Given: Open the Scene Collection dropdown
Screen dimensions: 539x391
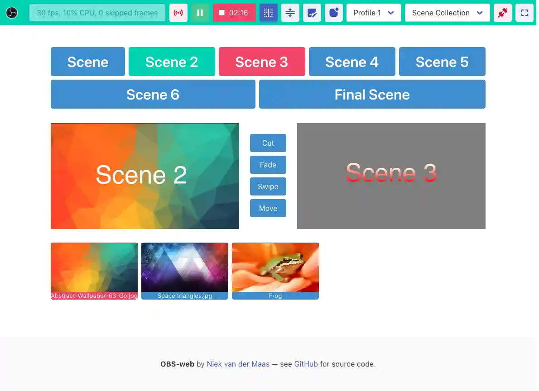Looking at the screenshot, I should (x=447, y=13).
